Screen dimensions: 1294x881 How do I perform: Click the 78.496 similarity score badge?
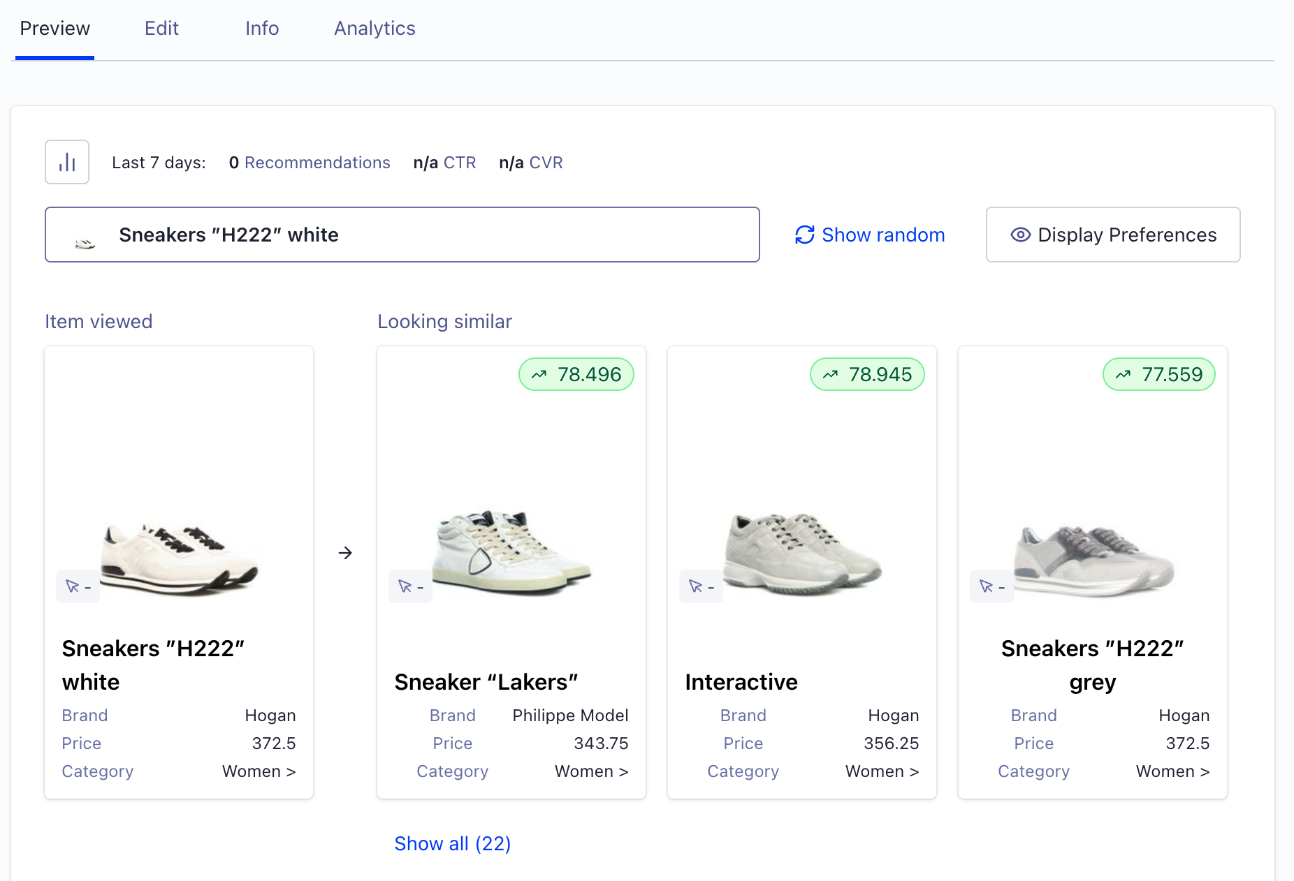(x=576, y=375)
